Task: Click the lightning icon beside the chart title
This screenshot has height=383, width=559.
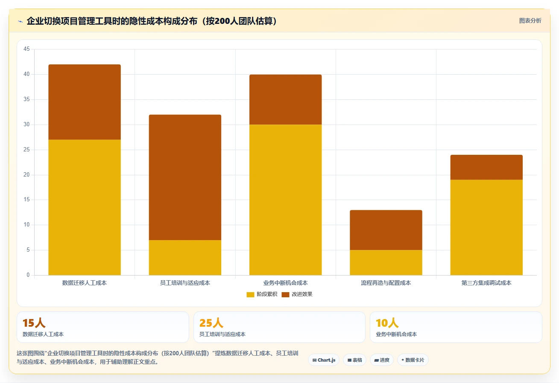Action: tap(20, 21)
